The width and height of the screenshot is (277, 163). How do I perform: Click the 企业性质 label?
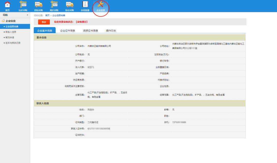point(164,86)
